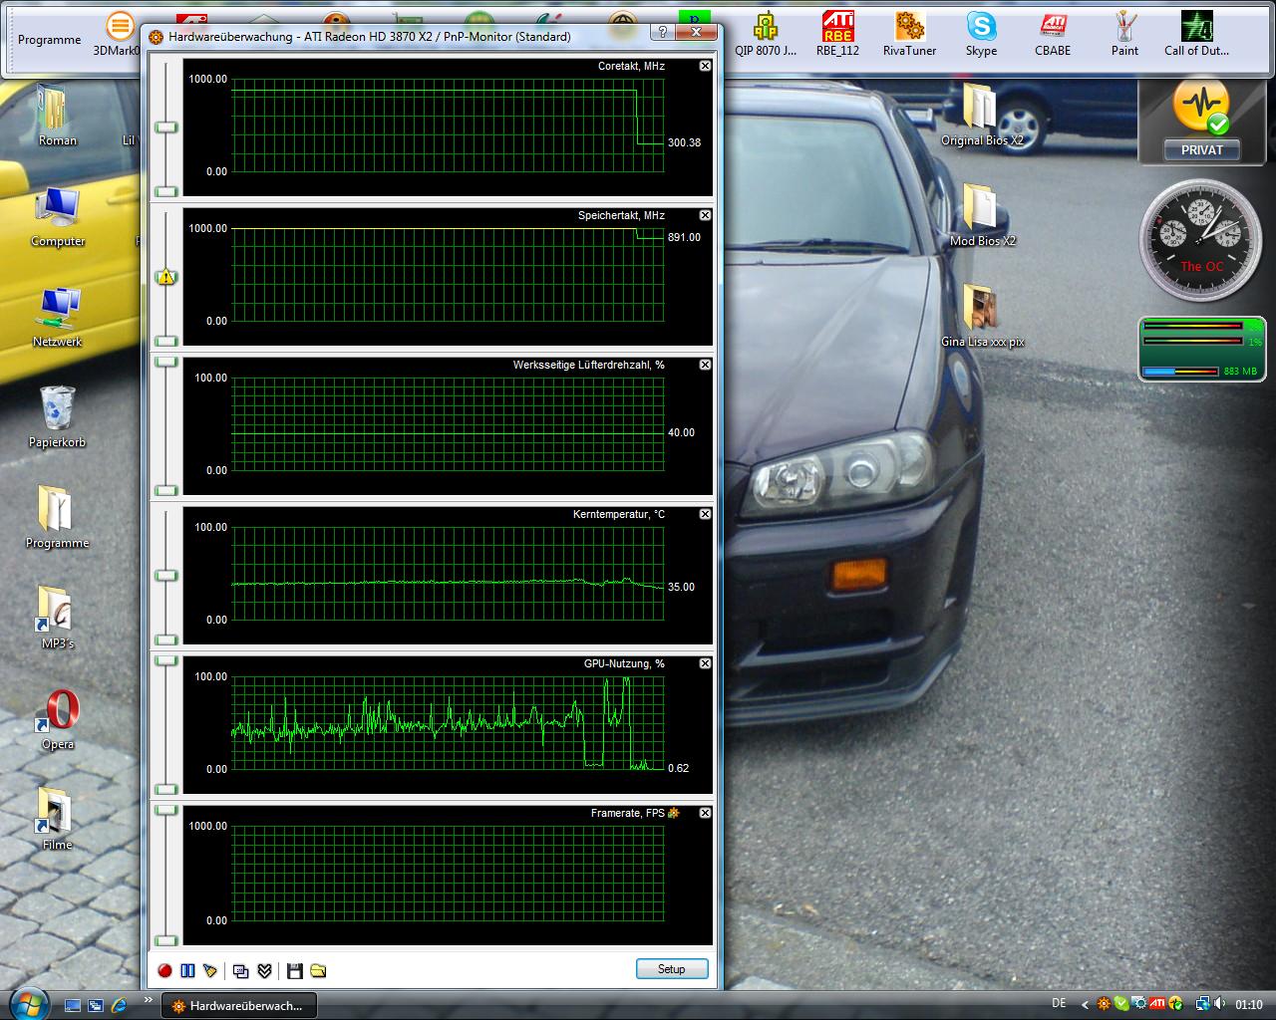Click the red record button in monitor toolbar
This screenshot has width=1276, height=1020.
click(165, 970)
